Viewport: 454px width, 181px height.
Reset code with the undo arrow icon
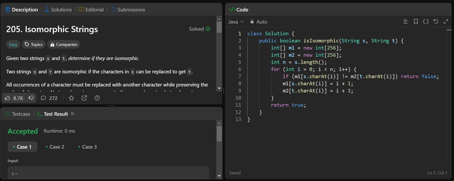point(435,22)
